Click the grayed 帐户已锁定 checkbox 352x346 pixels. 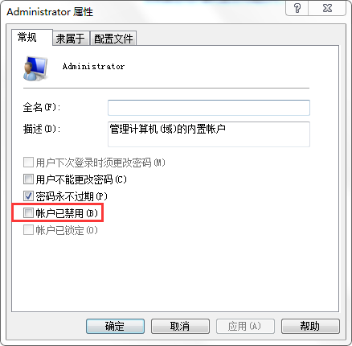pos(28,230)
